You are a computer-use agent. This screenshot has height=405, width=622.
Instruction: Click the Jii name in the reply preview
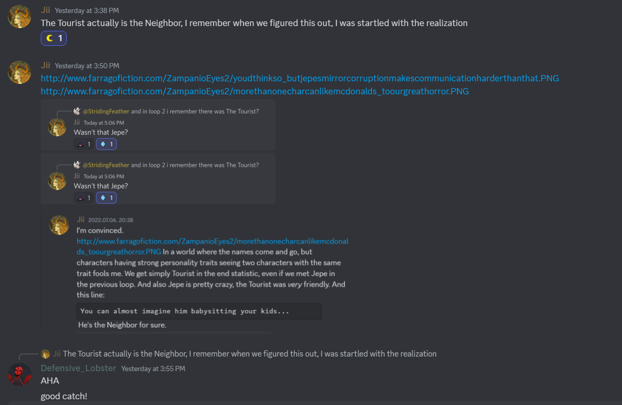point(57,354)
